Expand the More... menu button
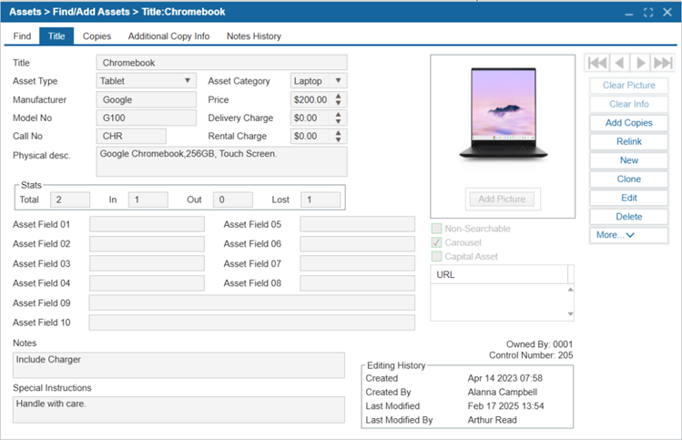Viewport: 682px width, 440px height. (x=628, y=235)
